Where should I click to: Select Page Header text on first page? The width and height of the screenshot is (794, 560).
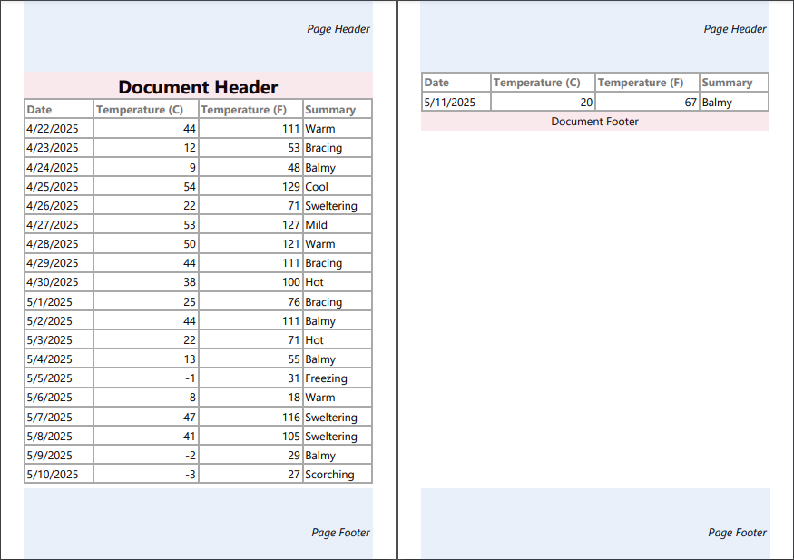(x=338, y=29)
